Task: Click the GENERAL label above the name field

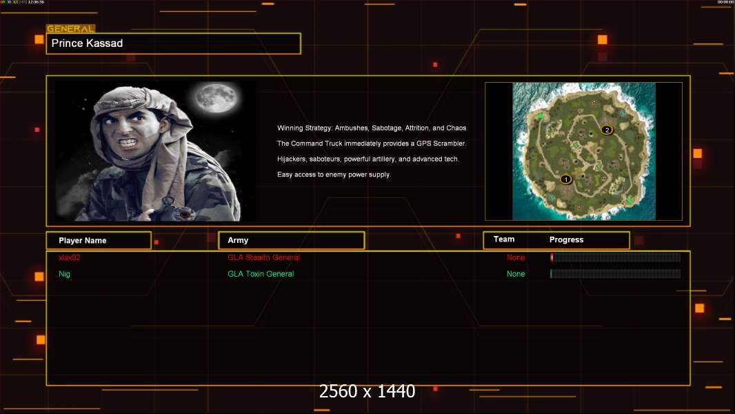Action: tap(70, 28)
